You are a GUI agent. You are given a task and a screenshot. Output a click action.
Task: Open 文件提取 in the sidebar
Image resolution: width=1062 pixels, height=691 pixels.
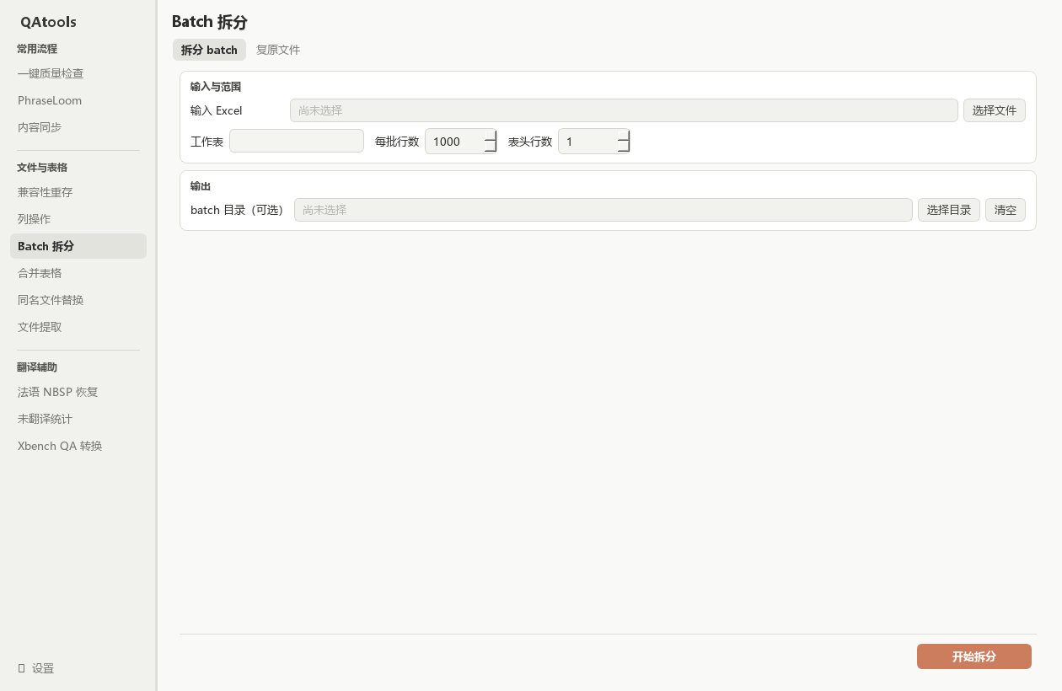coord(78,327)
